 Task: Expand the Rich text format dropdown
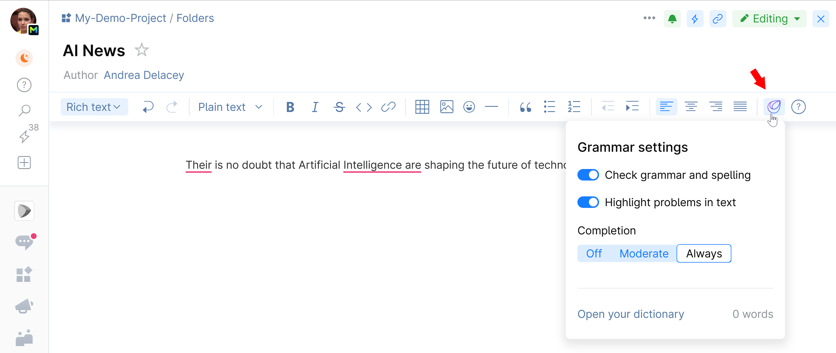93,107
